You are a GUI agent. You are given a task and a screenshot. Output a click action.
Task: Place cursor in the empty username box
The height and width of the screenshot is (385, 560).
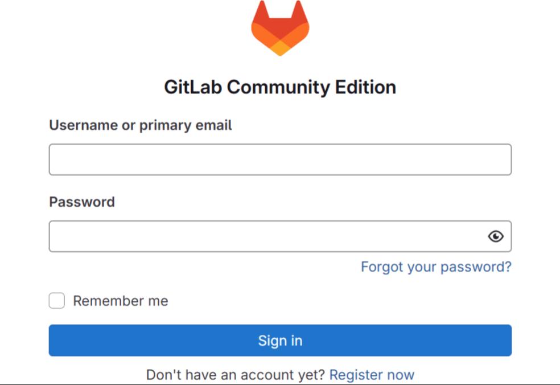(280, 159)
